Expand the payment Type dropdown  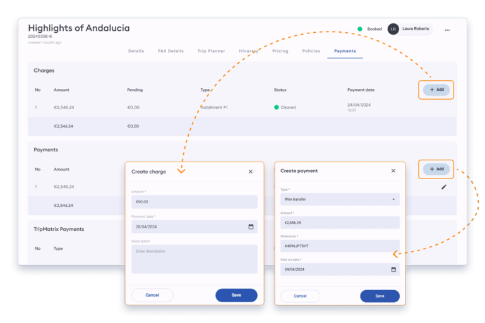tap(340, 199)
